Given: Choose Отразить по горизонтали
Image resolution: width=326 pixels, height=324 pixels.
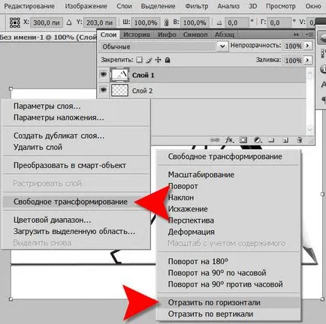Looking at the screenshot, I should [214, 302].
